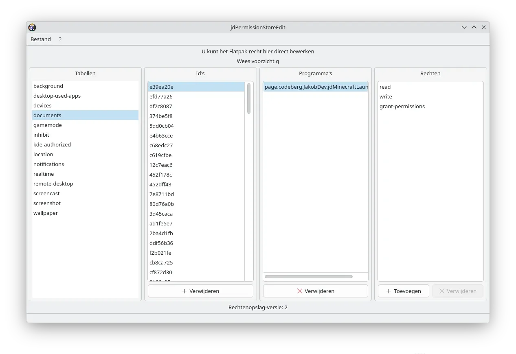Click the Programma's list horizontal scrollbar
The image size is (516, 354).
309,277
